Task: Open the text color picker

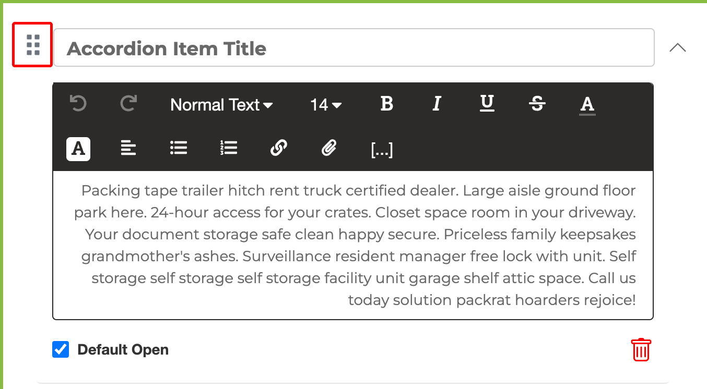Action: point(587,104)
